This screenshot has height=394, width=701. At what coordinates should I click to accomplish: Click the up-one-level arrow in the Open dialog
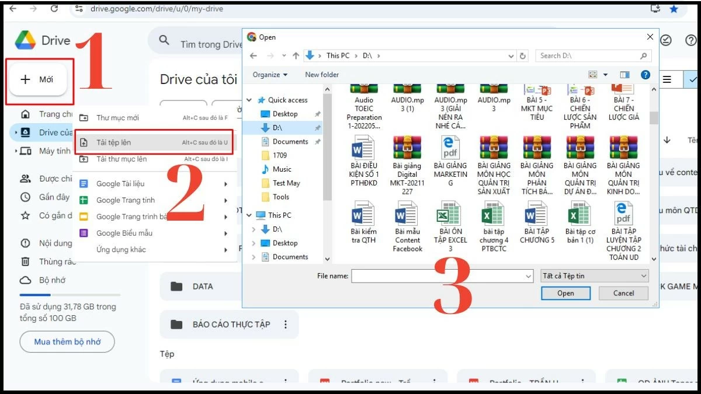[295, 55]
